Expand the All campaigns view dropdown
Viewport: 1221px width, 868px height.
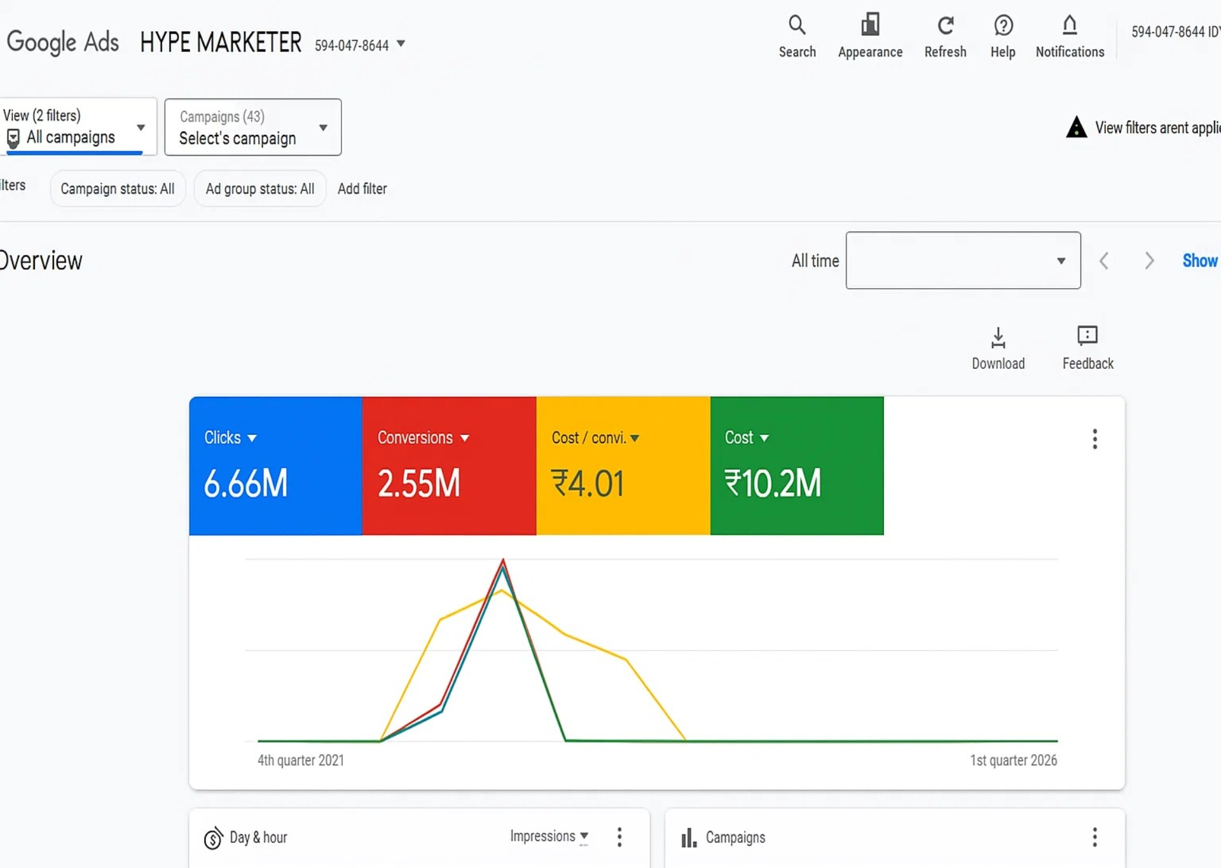tap(141, 127)
